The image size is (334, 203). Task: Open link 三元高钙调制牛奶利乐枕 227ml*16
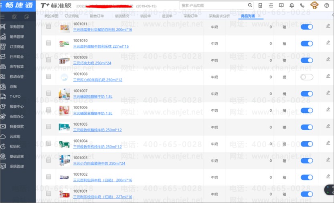[x=101, y=46]
